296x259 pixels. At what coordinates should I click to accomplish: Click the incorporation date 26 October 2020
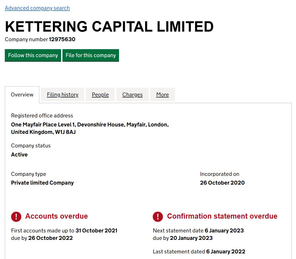click(222, 183)
